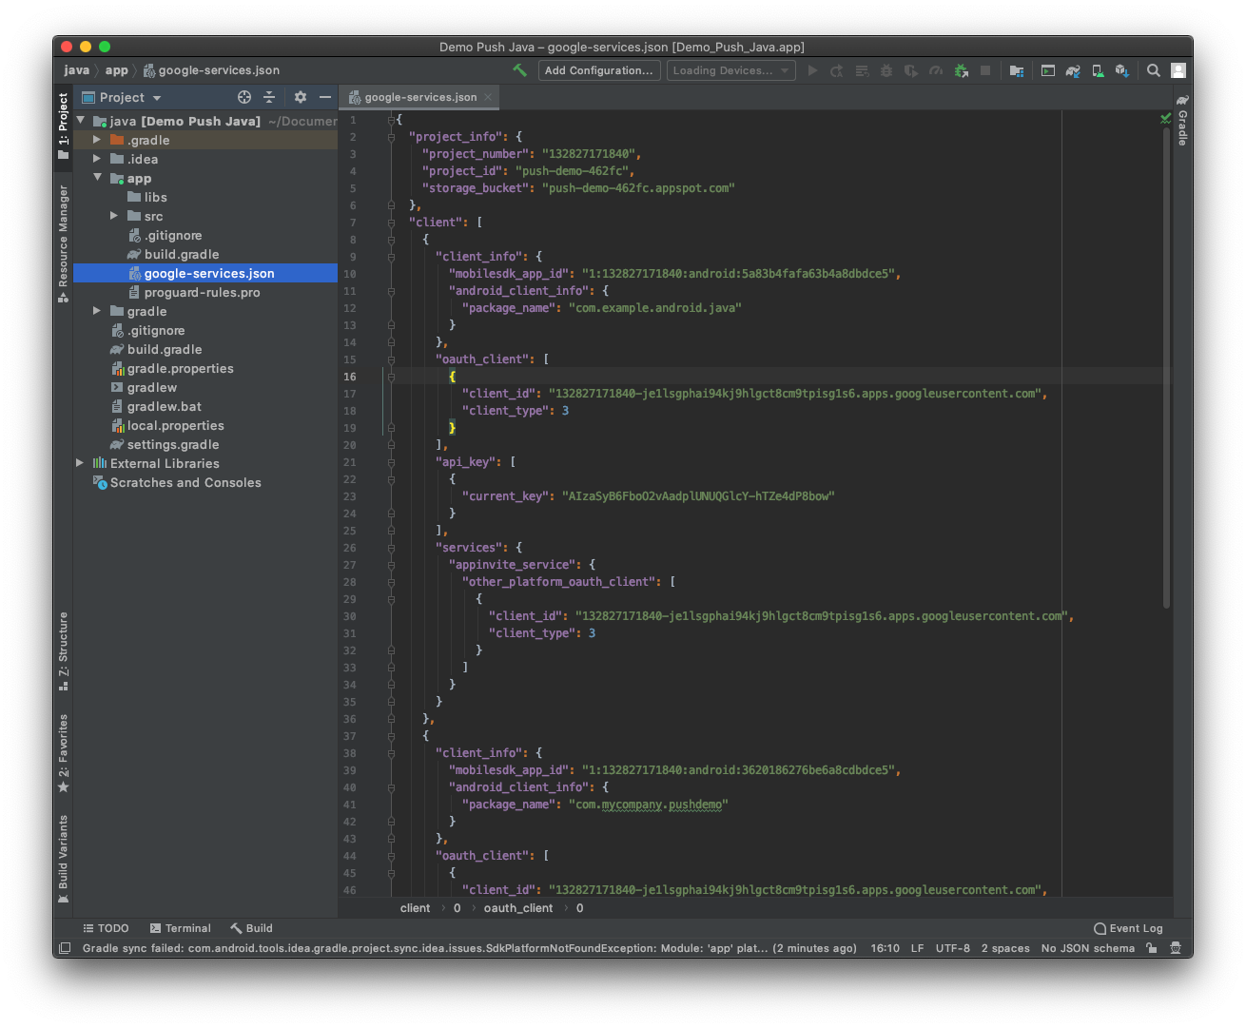This screenshot has width=1246, height=1028.
Task: Open the TODO tool window
Action: [x=105, y=927]
